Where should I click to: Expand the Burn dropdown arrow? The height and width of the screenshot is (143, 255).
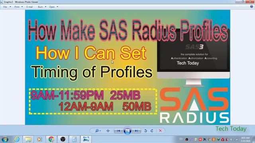coord(45,7)
